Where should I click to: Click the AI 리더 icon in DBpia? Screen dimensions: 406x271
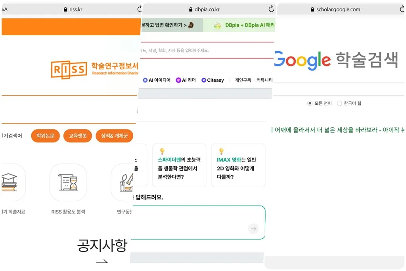(178, 80)
